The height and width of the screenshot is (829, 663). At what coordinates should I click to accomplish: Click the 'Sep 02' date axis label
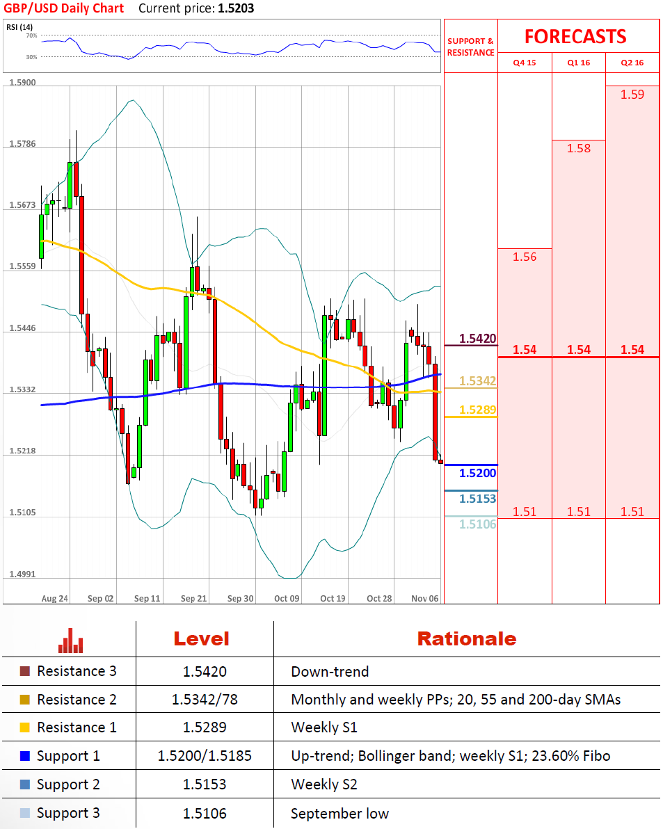(x=100, y=599)
